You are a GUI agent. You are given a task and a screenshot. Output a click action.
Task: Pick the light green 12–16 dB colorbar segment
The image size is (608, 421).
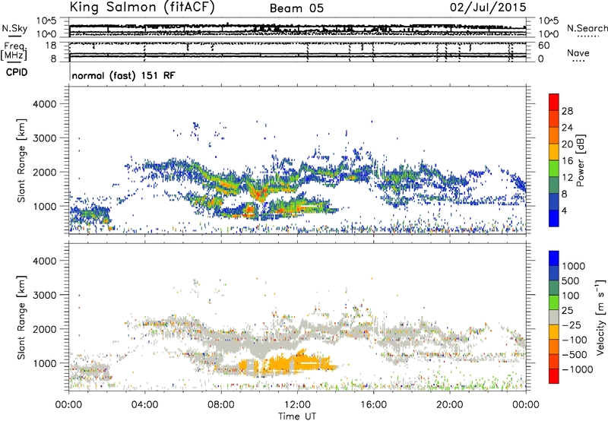coord(554,169)
